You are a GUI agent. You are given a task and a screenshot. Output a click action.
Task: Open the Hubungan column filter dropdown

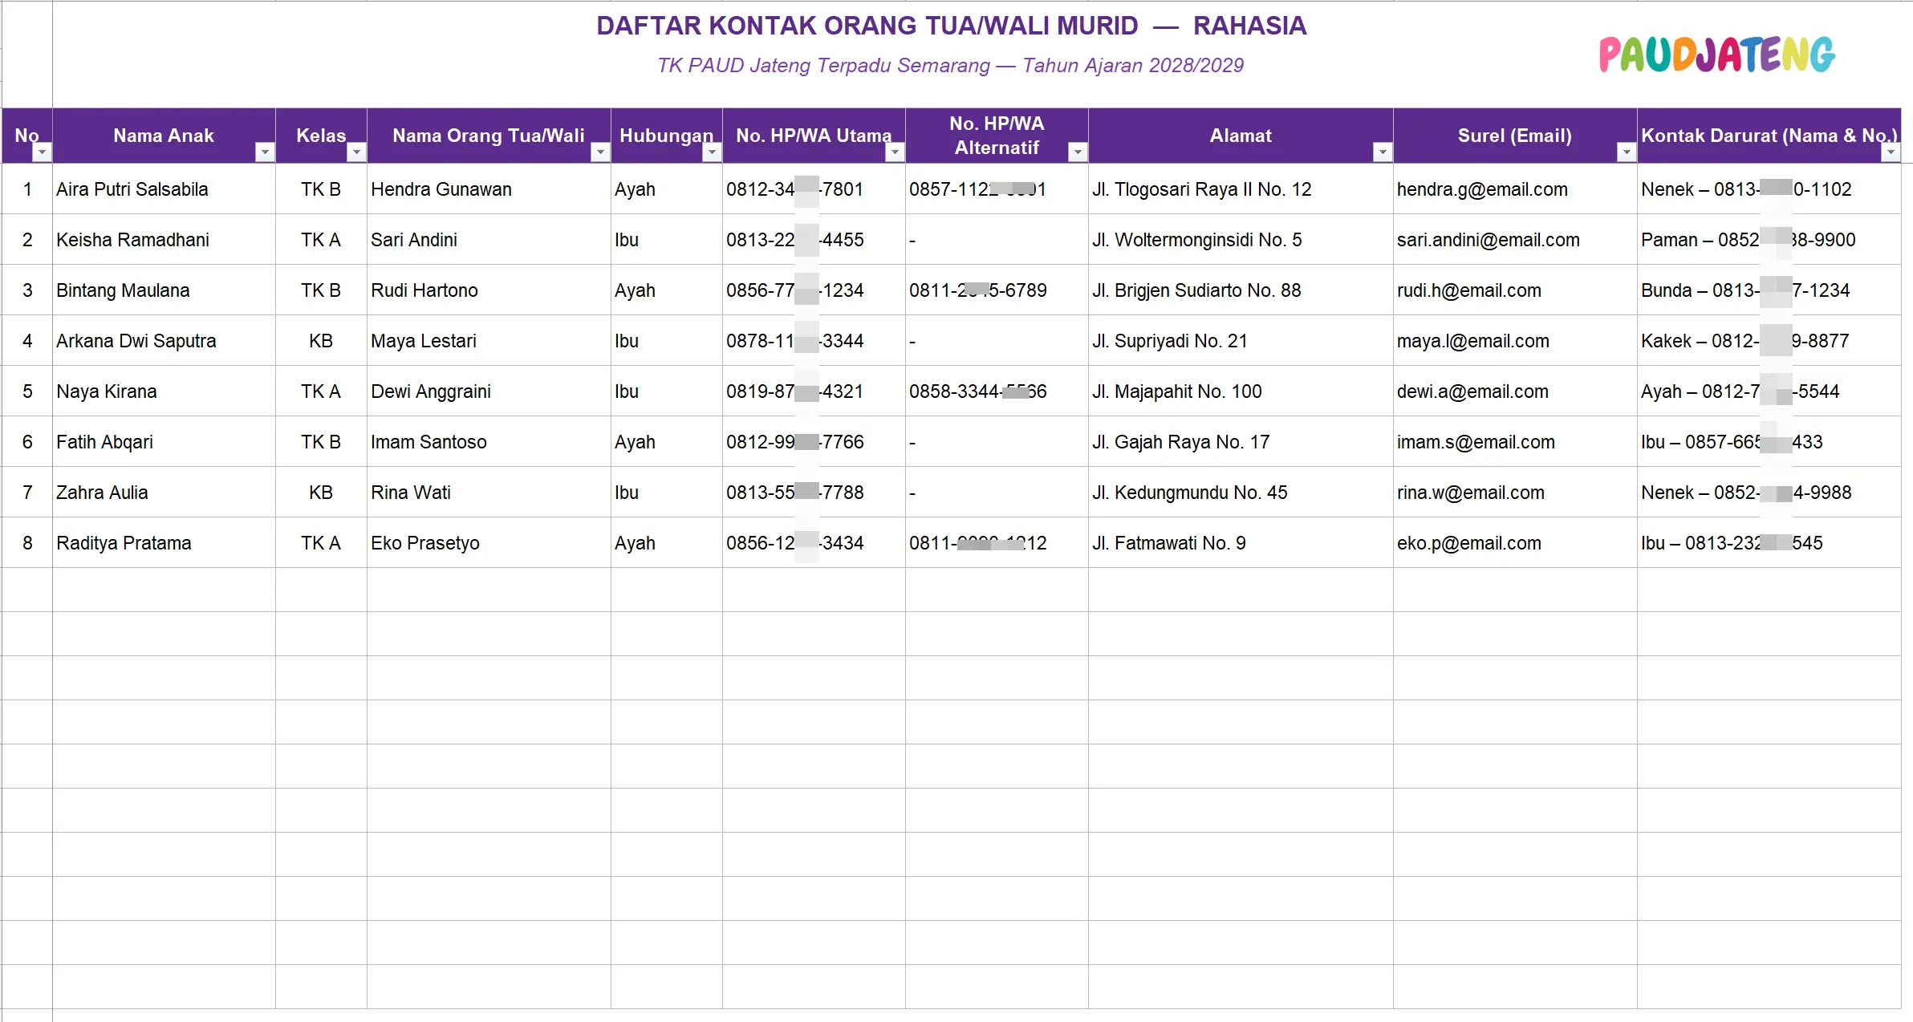tap(712, 152)
